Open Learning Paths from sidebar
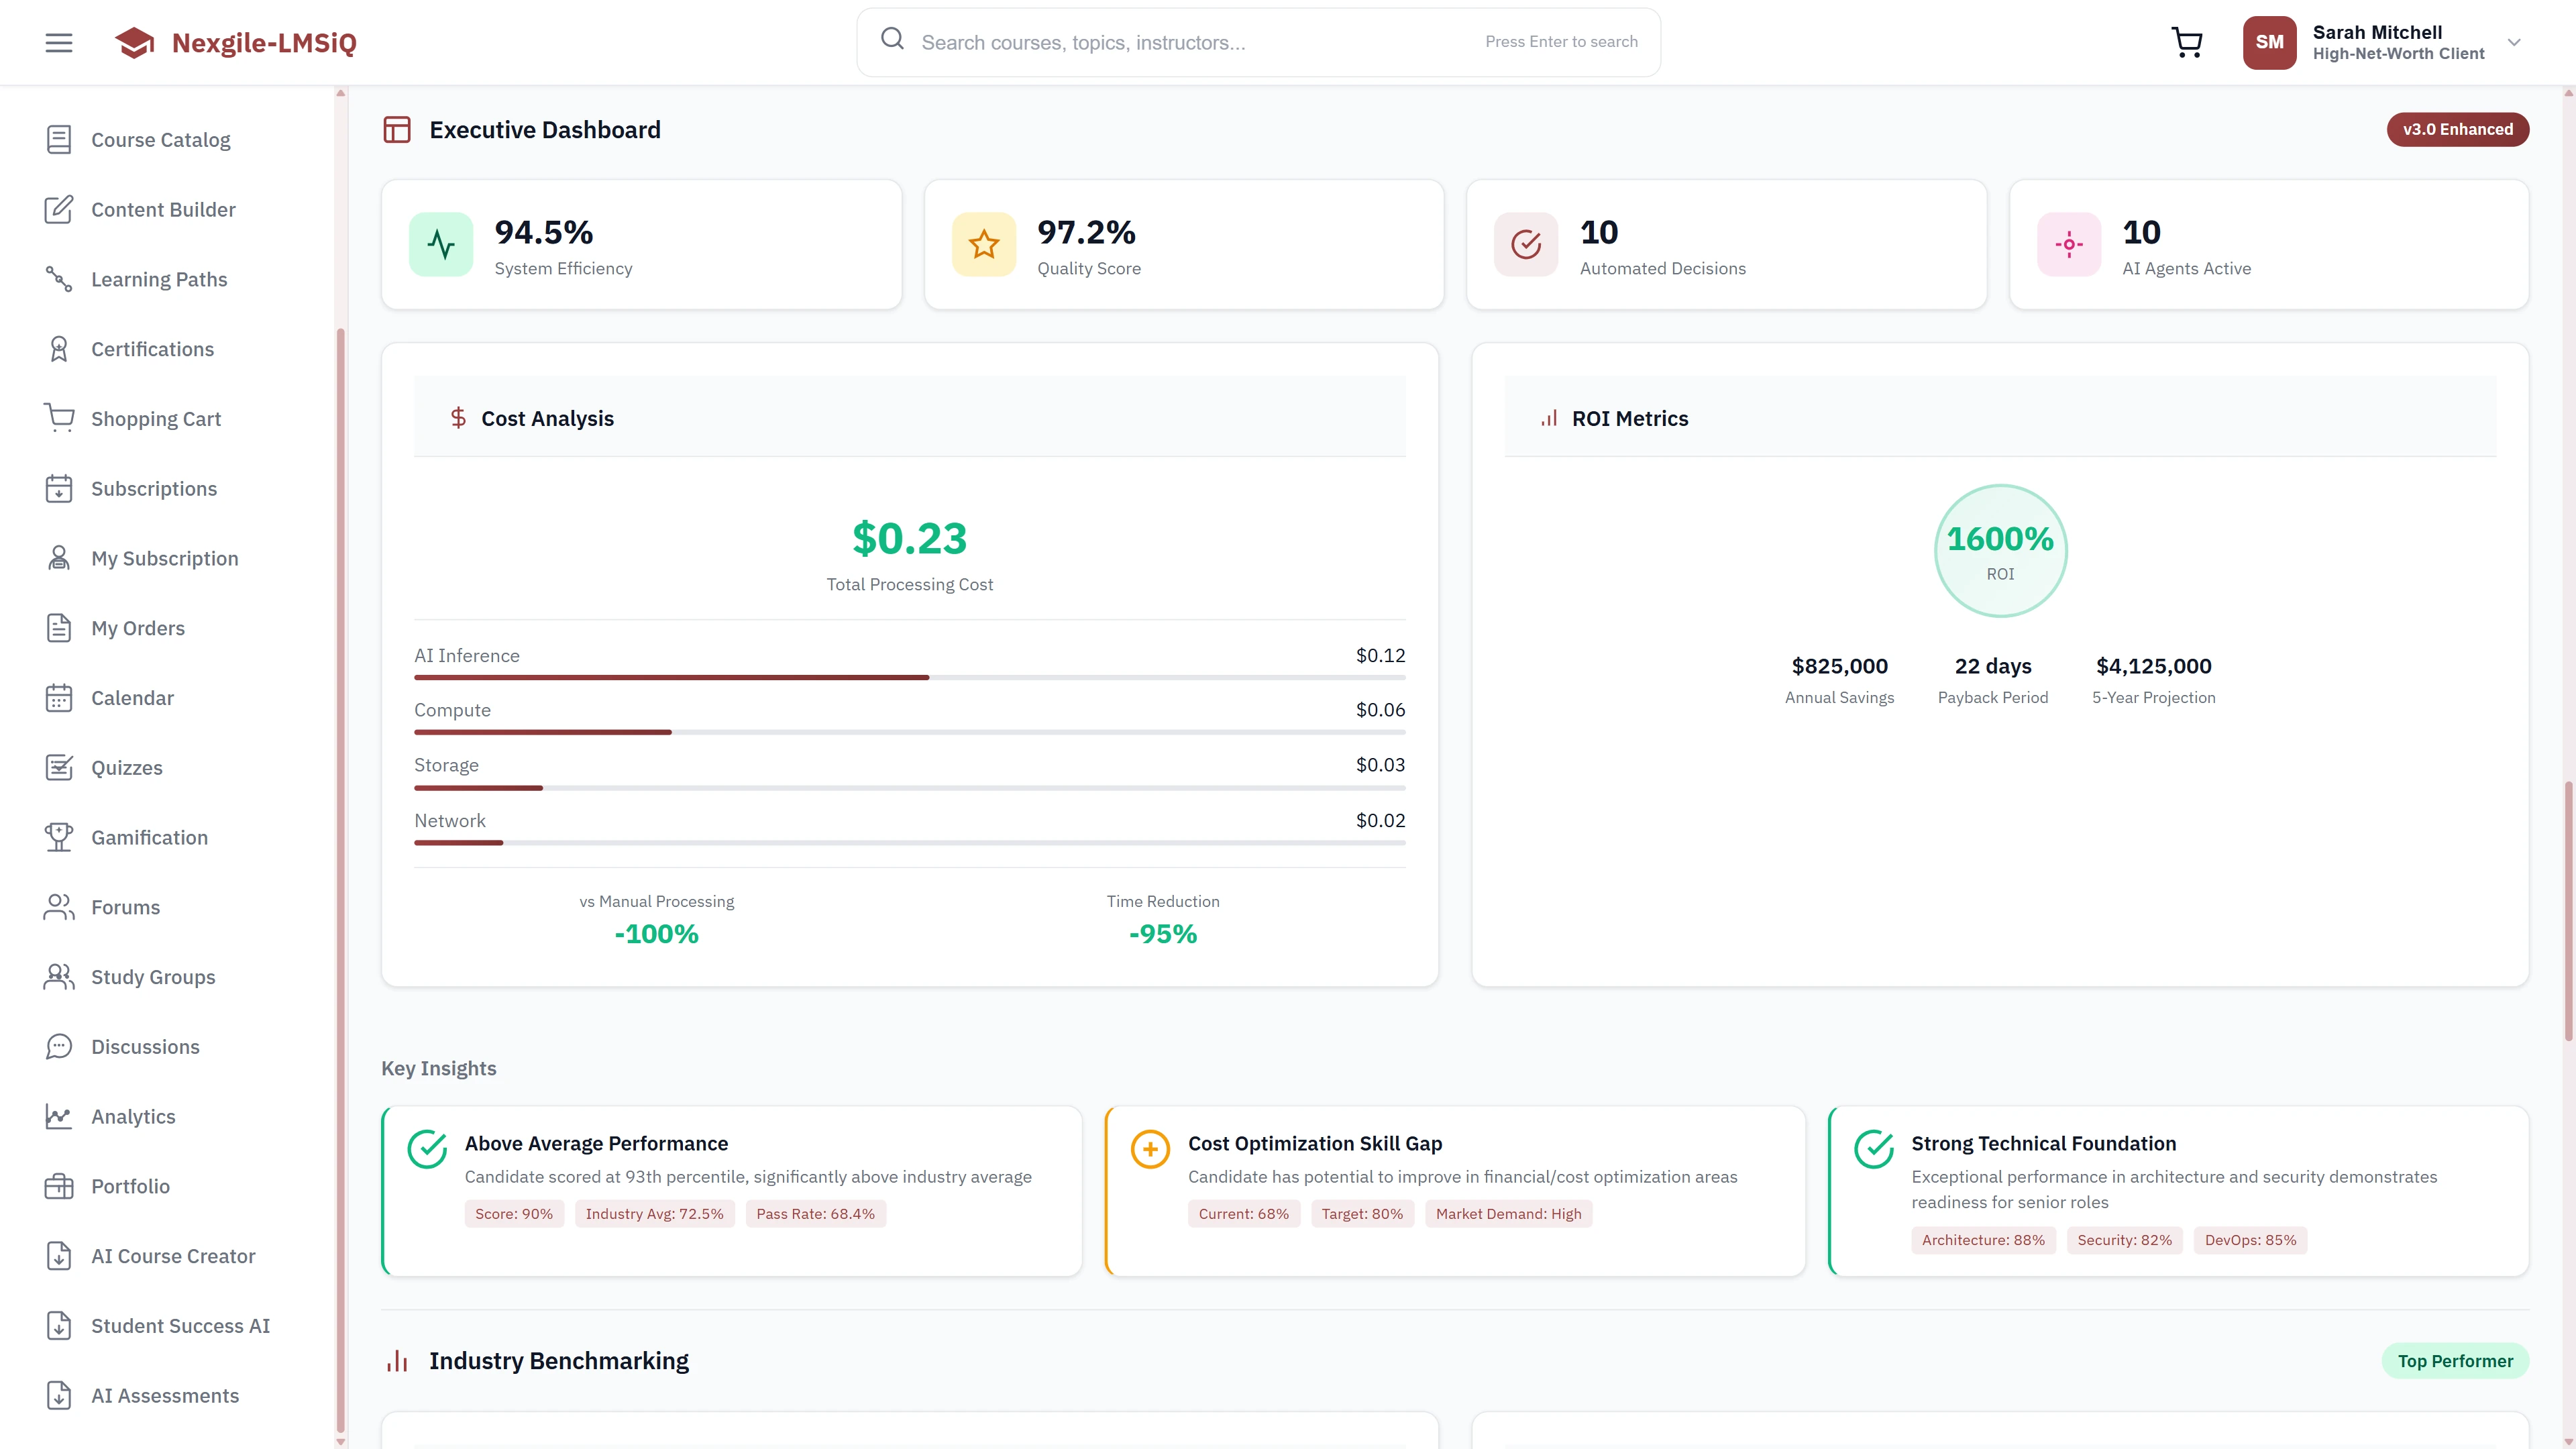The height and width of the screenshot is (1449, 2576). pyautogui.click(x=159, y=279)
